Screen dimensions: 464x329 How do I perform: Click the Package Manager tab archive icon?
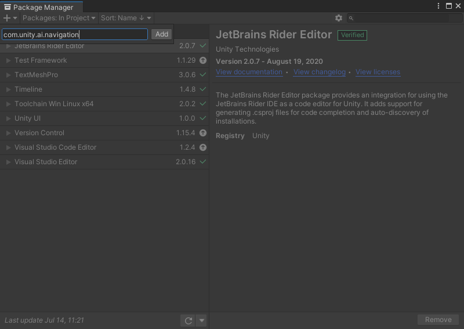[8, 7]
